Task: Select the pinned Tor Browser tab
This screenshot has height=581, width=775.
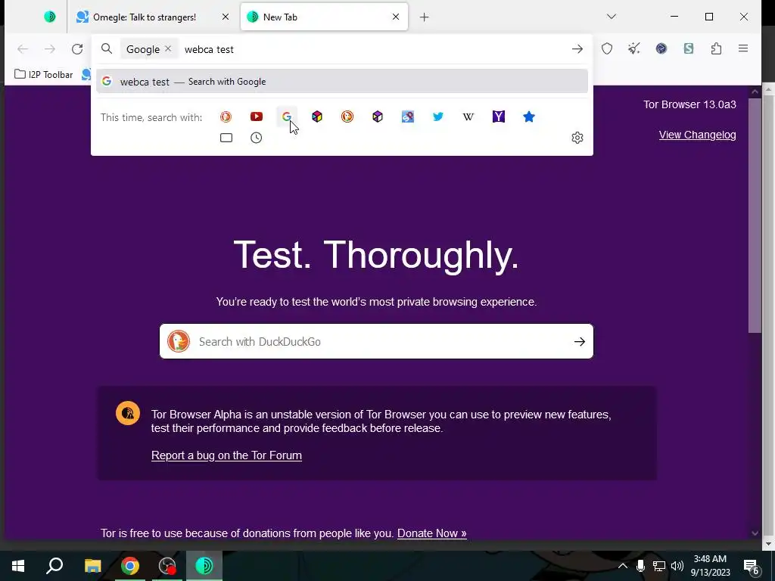Action: pos(50,17)
